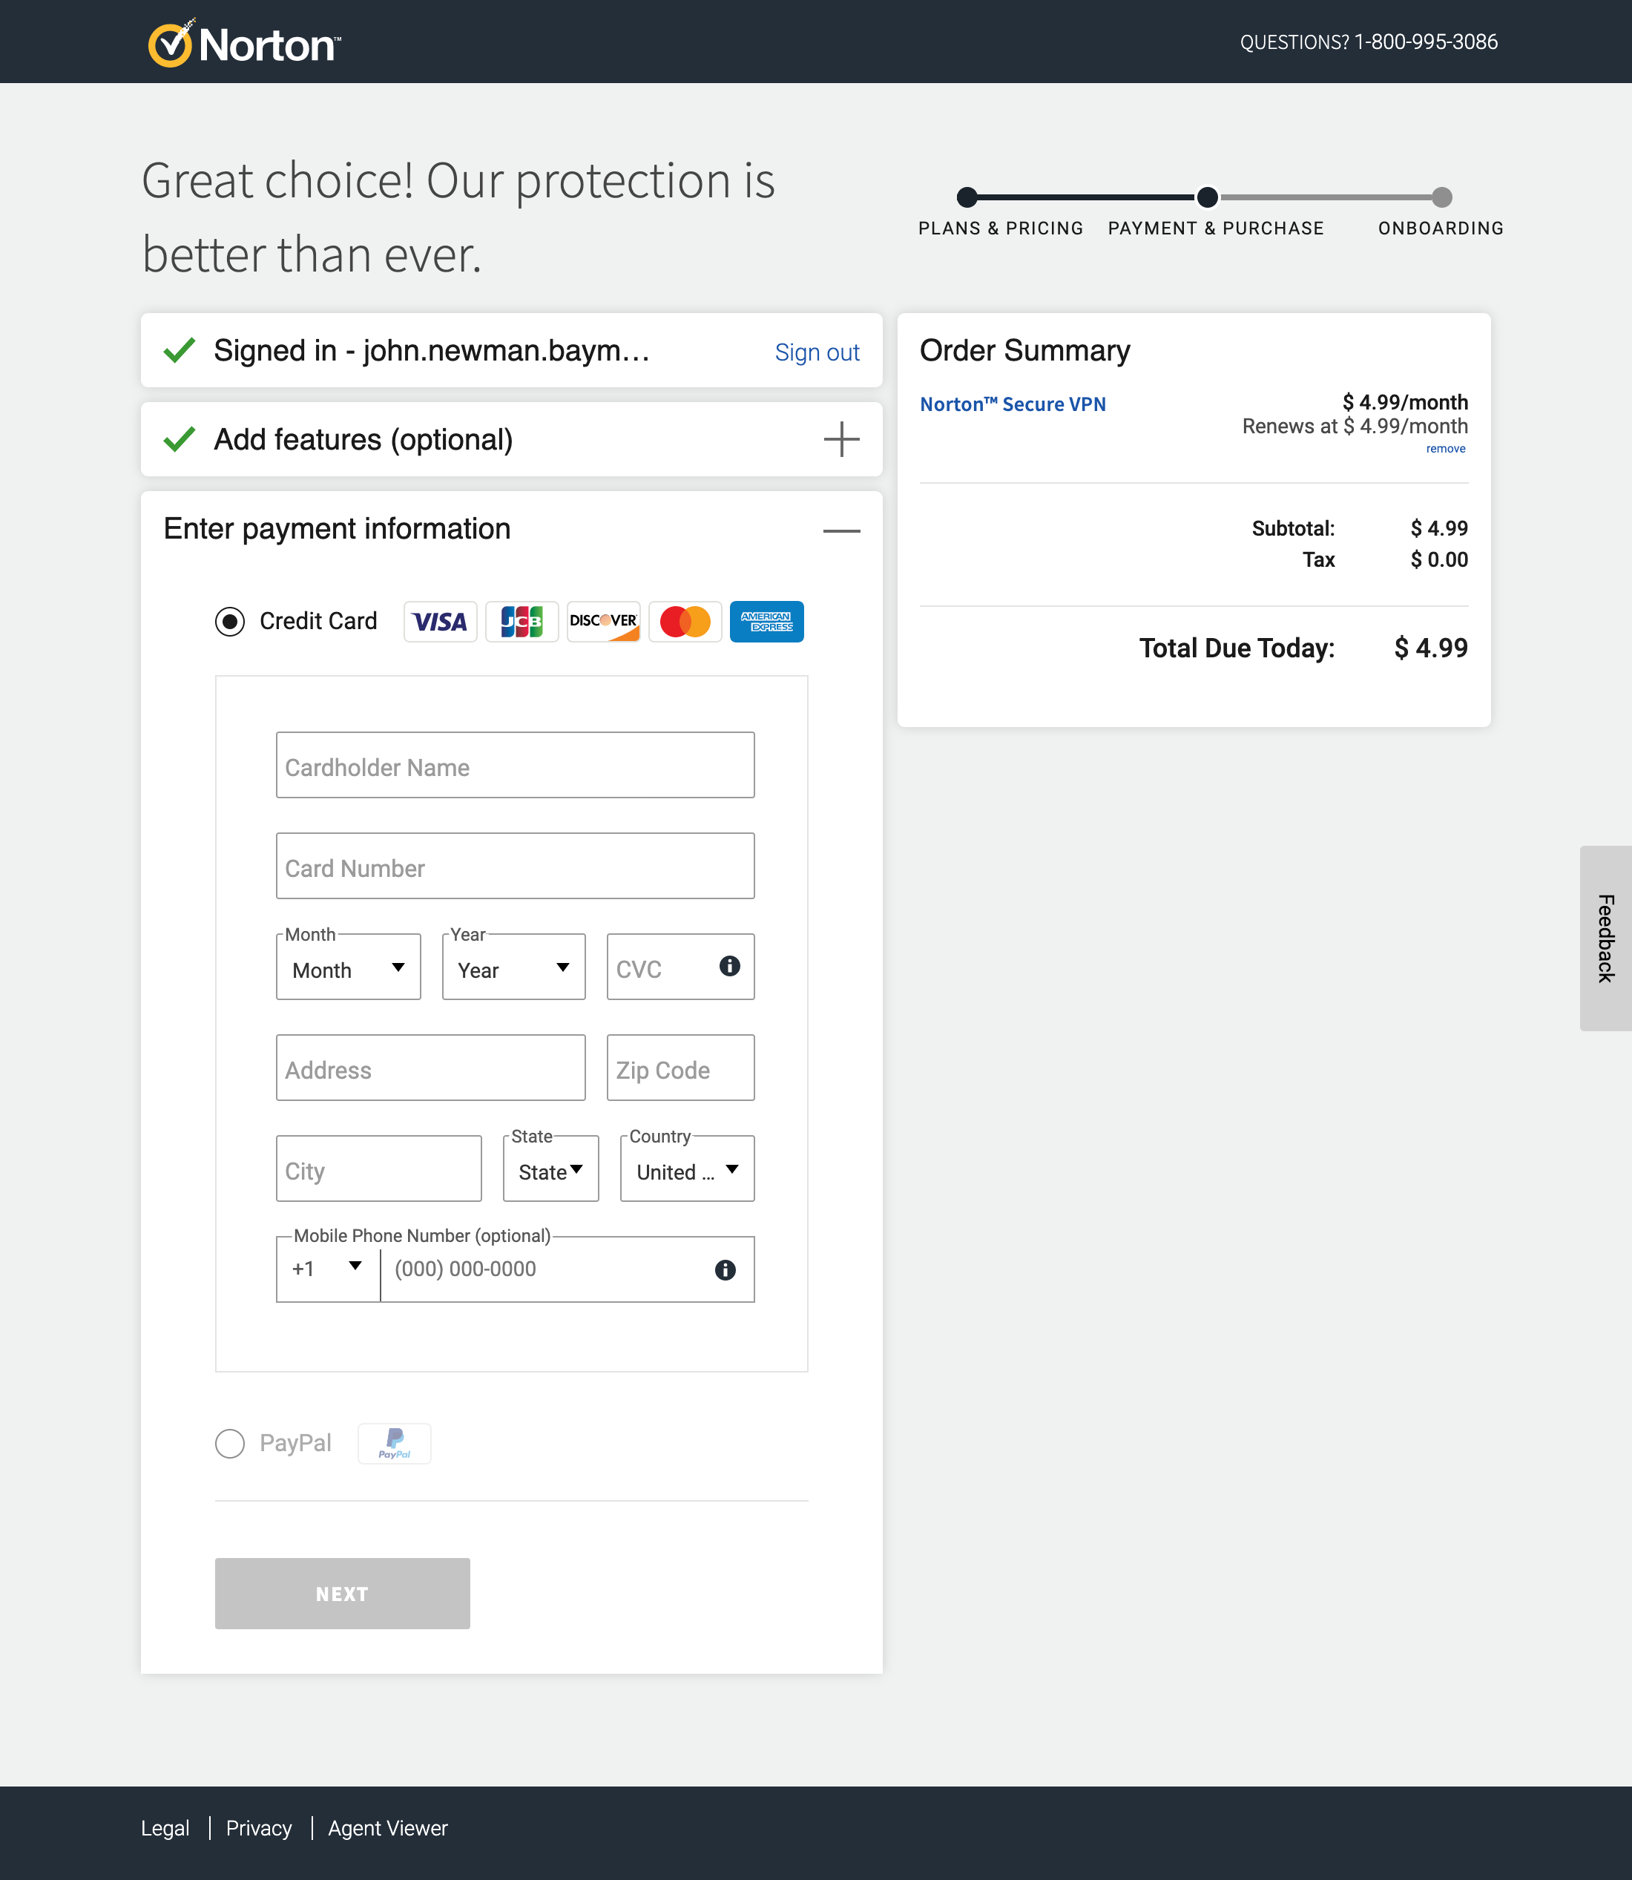
Task: Select the American Express icon
Action: (x=766, y=622)
